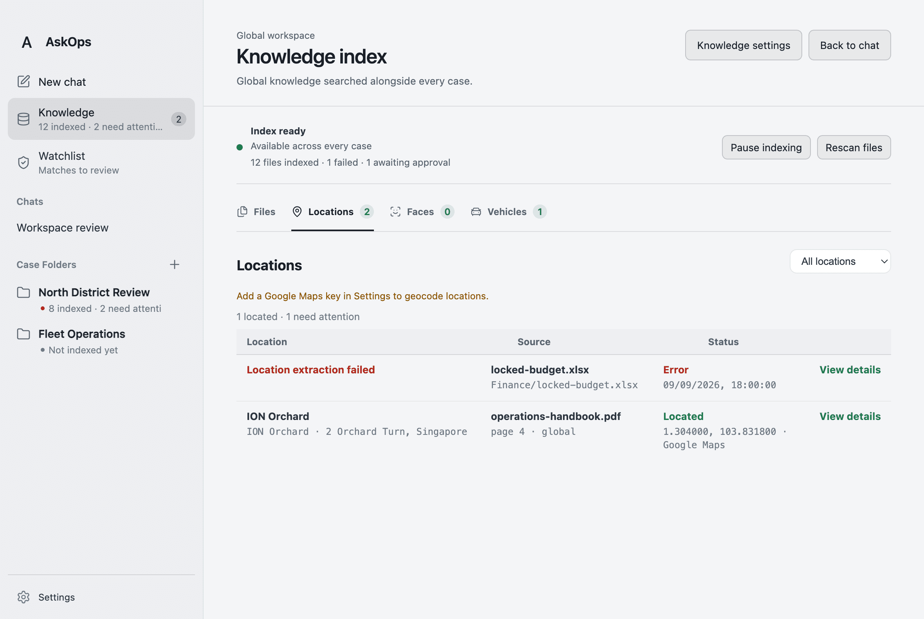This screenshot has height=619, width=924.
Task: Click the Knowledge database icon in sidebar
Action: pyautogui.click(x=23, y=119)
